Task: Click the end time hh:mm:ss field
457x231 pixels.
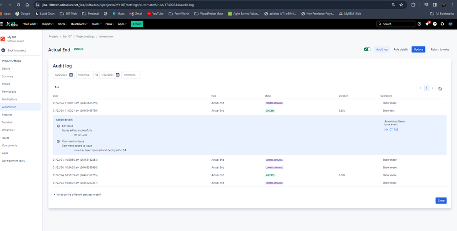Action: [x=131, y=75]
